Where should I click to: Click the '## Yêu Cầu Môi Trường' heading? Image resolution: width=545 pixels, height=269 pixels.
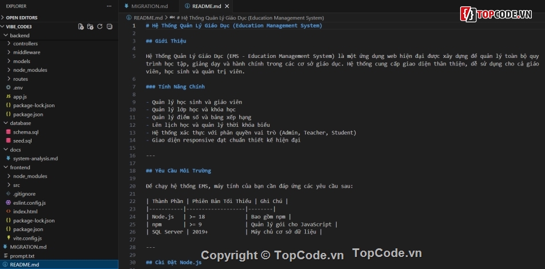click(x=178, y=171)
